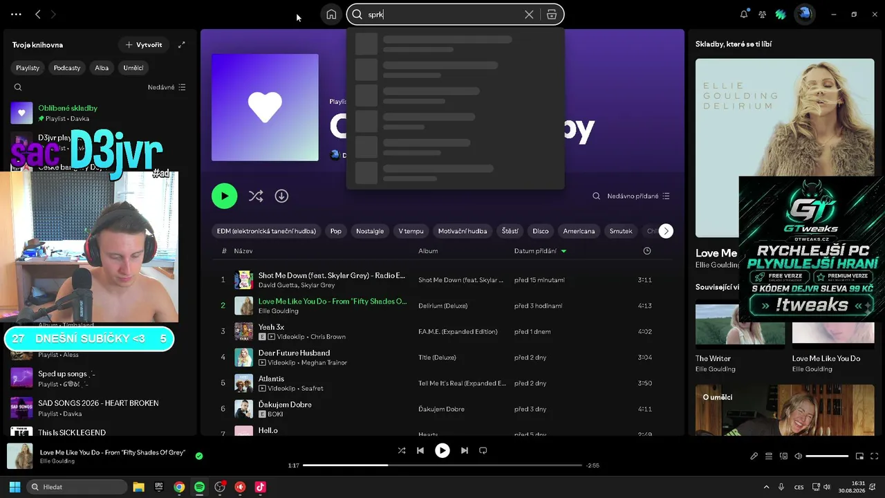Seek using the song progress bar
This screenshot has height=498, width=885.
442,465
